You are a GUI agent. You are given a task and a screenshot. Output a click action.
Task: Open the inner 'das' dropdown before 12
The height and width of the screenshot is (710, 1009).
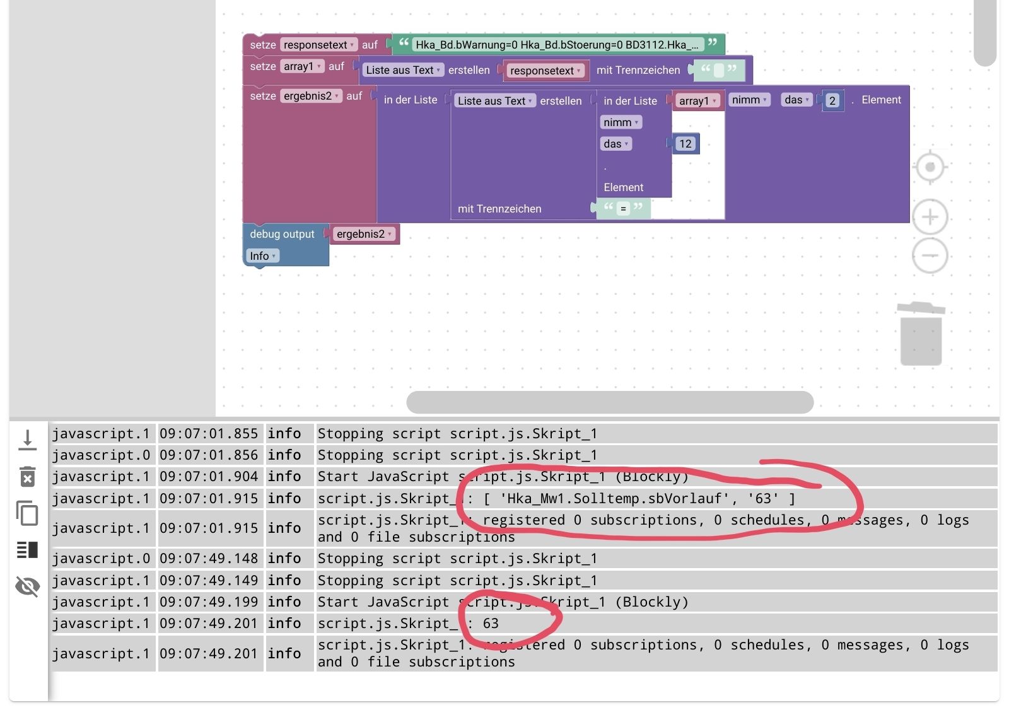coord(616,144)
